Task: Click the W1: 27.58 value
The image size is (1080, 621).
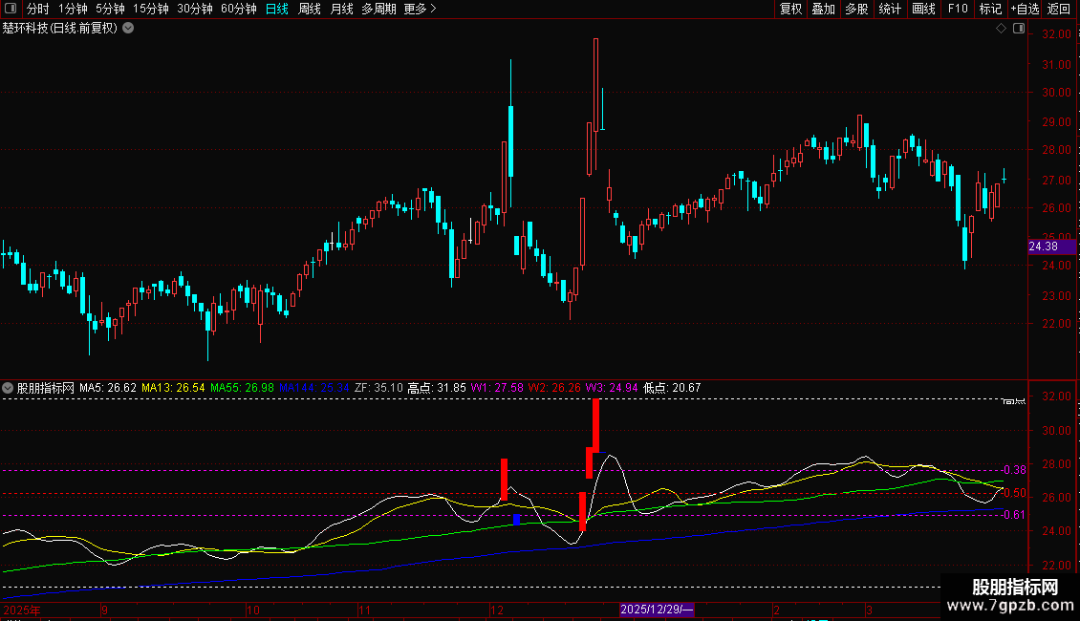Action: (497, 388)
